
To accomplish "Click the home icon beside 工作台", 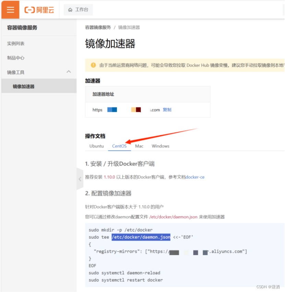I will coord(71,10).
